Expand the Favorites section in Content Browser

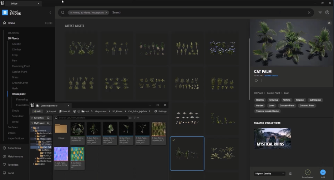click(32, 118)
